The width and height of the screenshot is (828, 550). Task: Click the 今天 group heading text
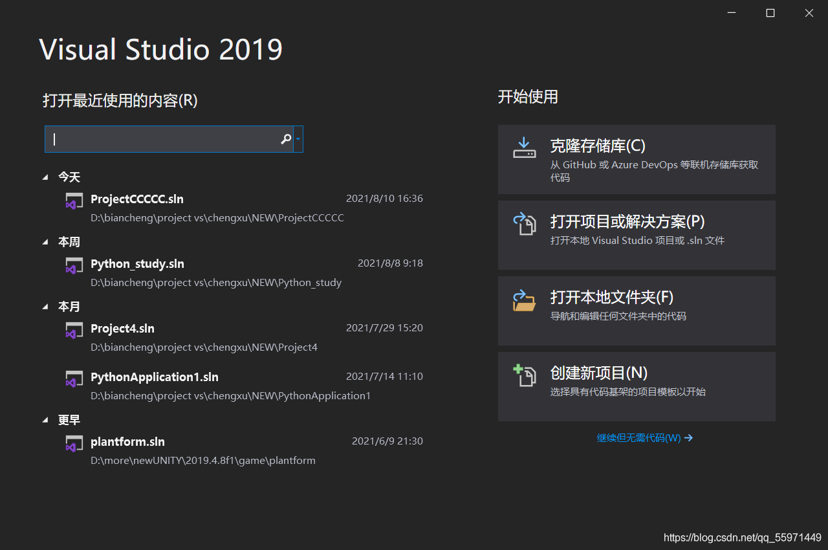tap(69, 177)
